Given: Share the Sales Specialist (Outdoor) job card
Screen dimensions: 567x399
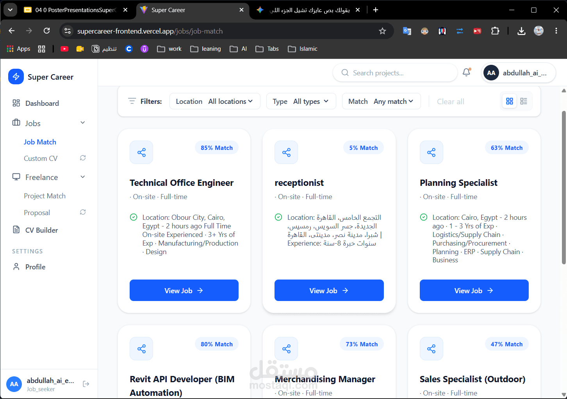Looking at the screenshot, I should 431,349.
